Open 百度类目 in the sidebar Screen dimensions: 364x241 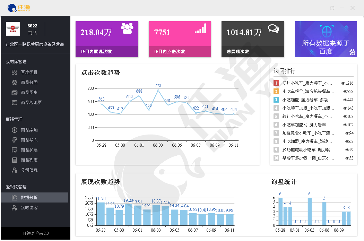(x=29, y=72)
